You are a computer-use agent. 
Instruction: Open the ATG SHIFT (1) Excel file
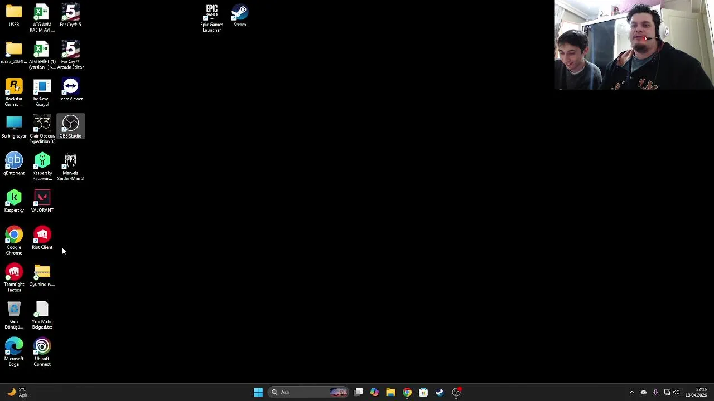click(42, 55)
